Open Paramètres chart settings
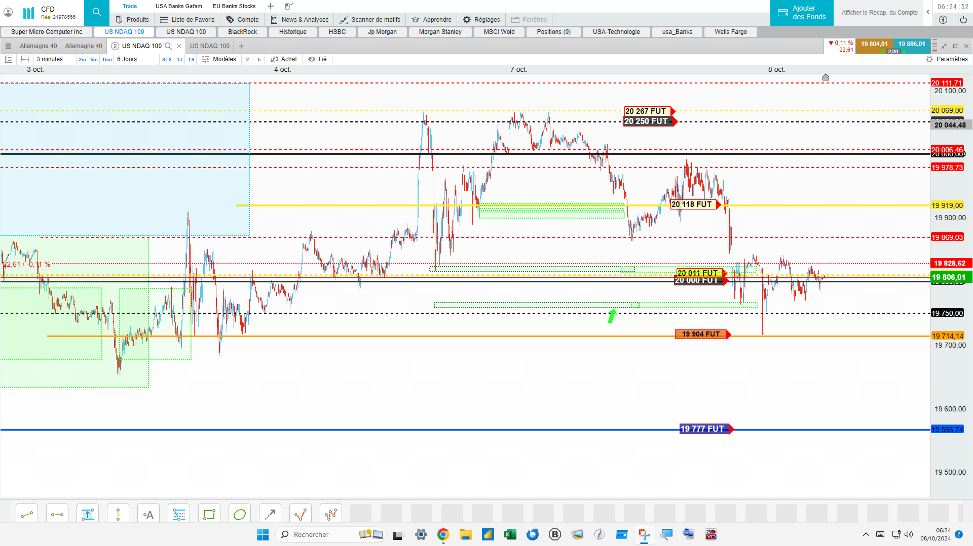Viewport: 973px width, 546px height. click(947, 59)
